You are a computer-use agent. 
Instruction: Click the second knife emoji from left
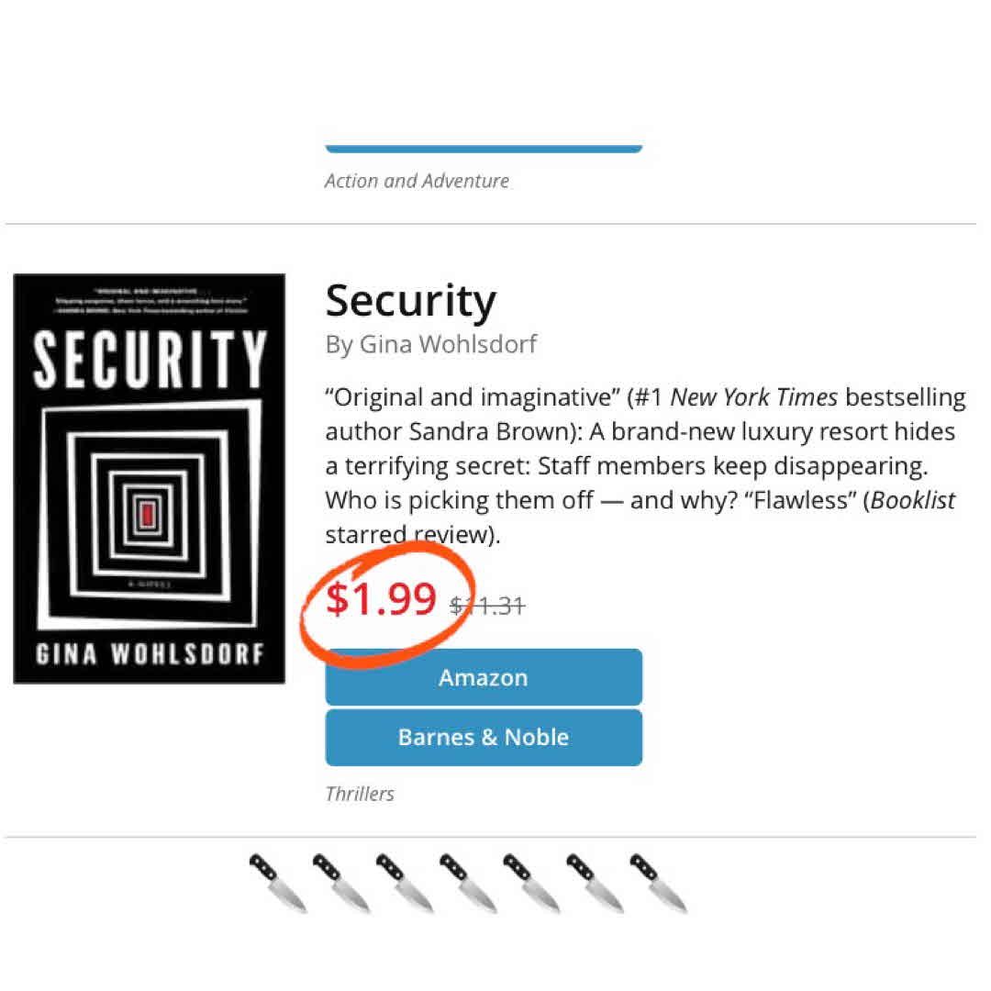click(341, 883)
